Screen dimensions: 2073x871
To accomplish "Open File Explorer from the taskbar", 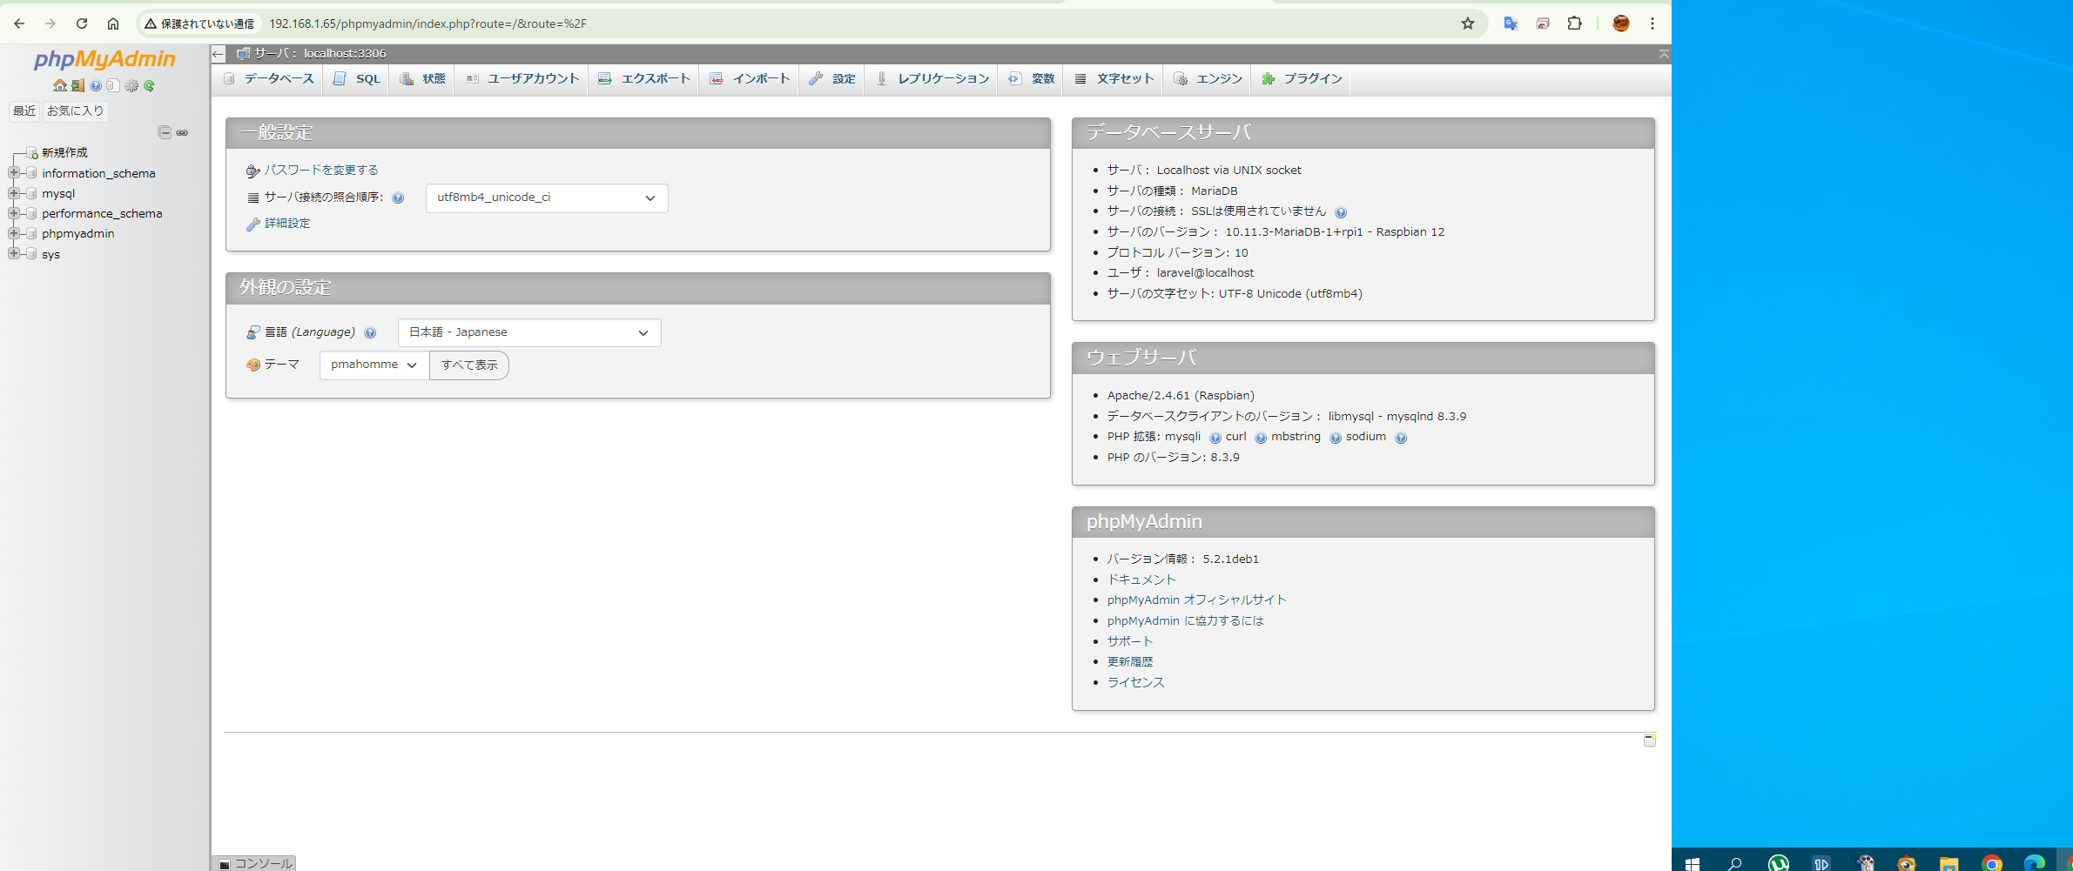I will 1948,863.
